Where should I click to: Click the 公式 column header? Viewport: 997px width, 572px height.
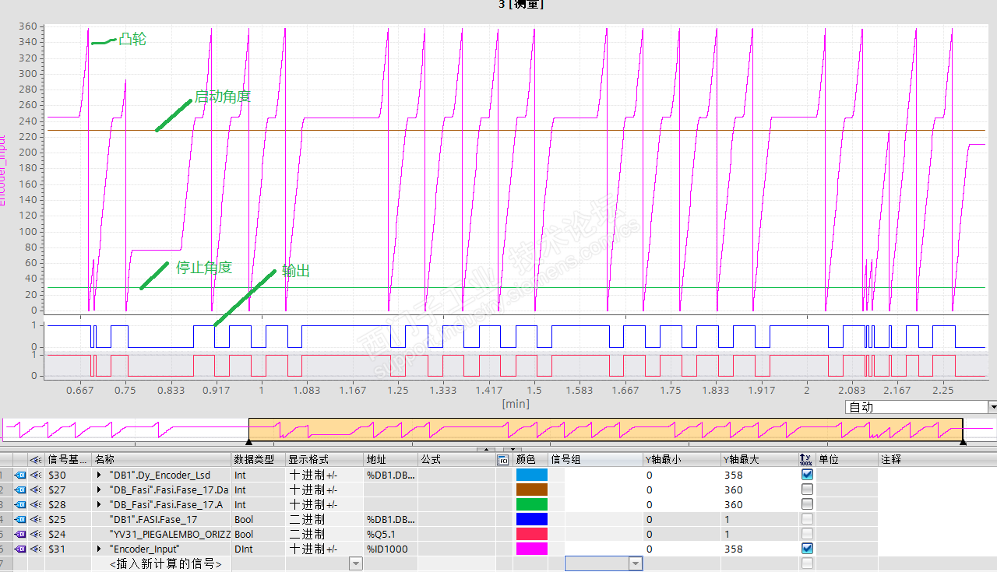coord(457,460)
